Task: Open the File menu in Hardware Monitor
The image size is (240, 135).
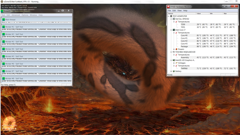Action: 169,10
